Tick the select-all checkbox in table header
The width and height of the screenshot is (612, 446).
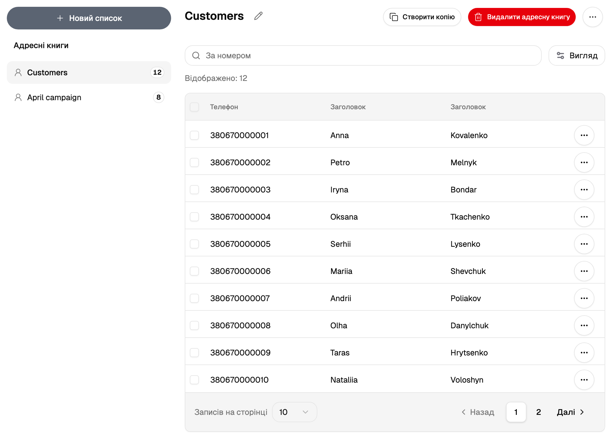pyautogui.click(x=194, y=107)
